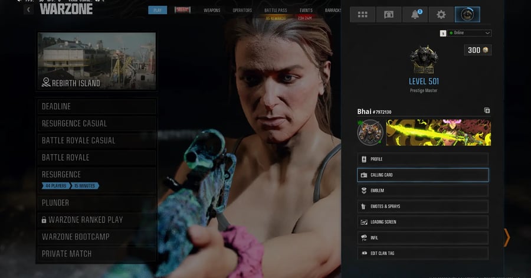Click the circular player emblem beside calling card
Image resolution: width=531 pixels, height=278 pixels.
coord(370,132)
